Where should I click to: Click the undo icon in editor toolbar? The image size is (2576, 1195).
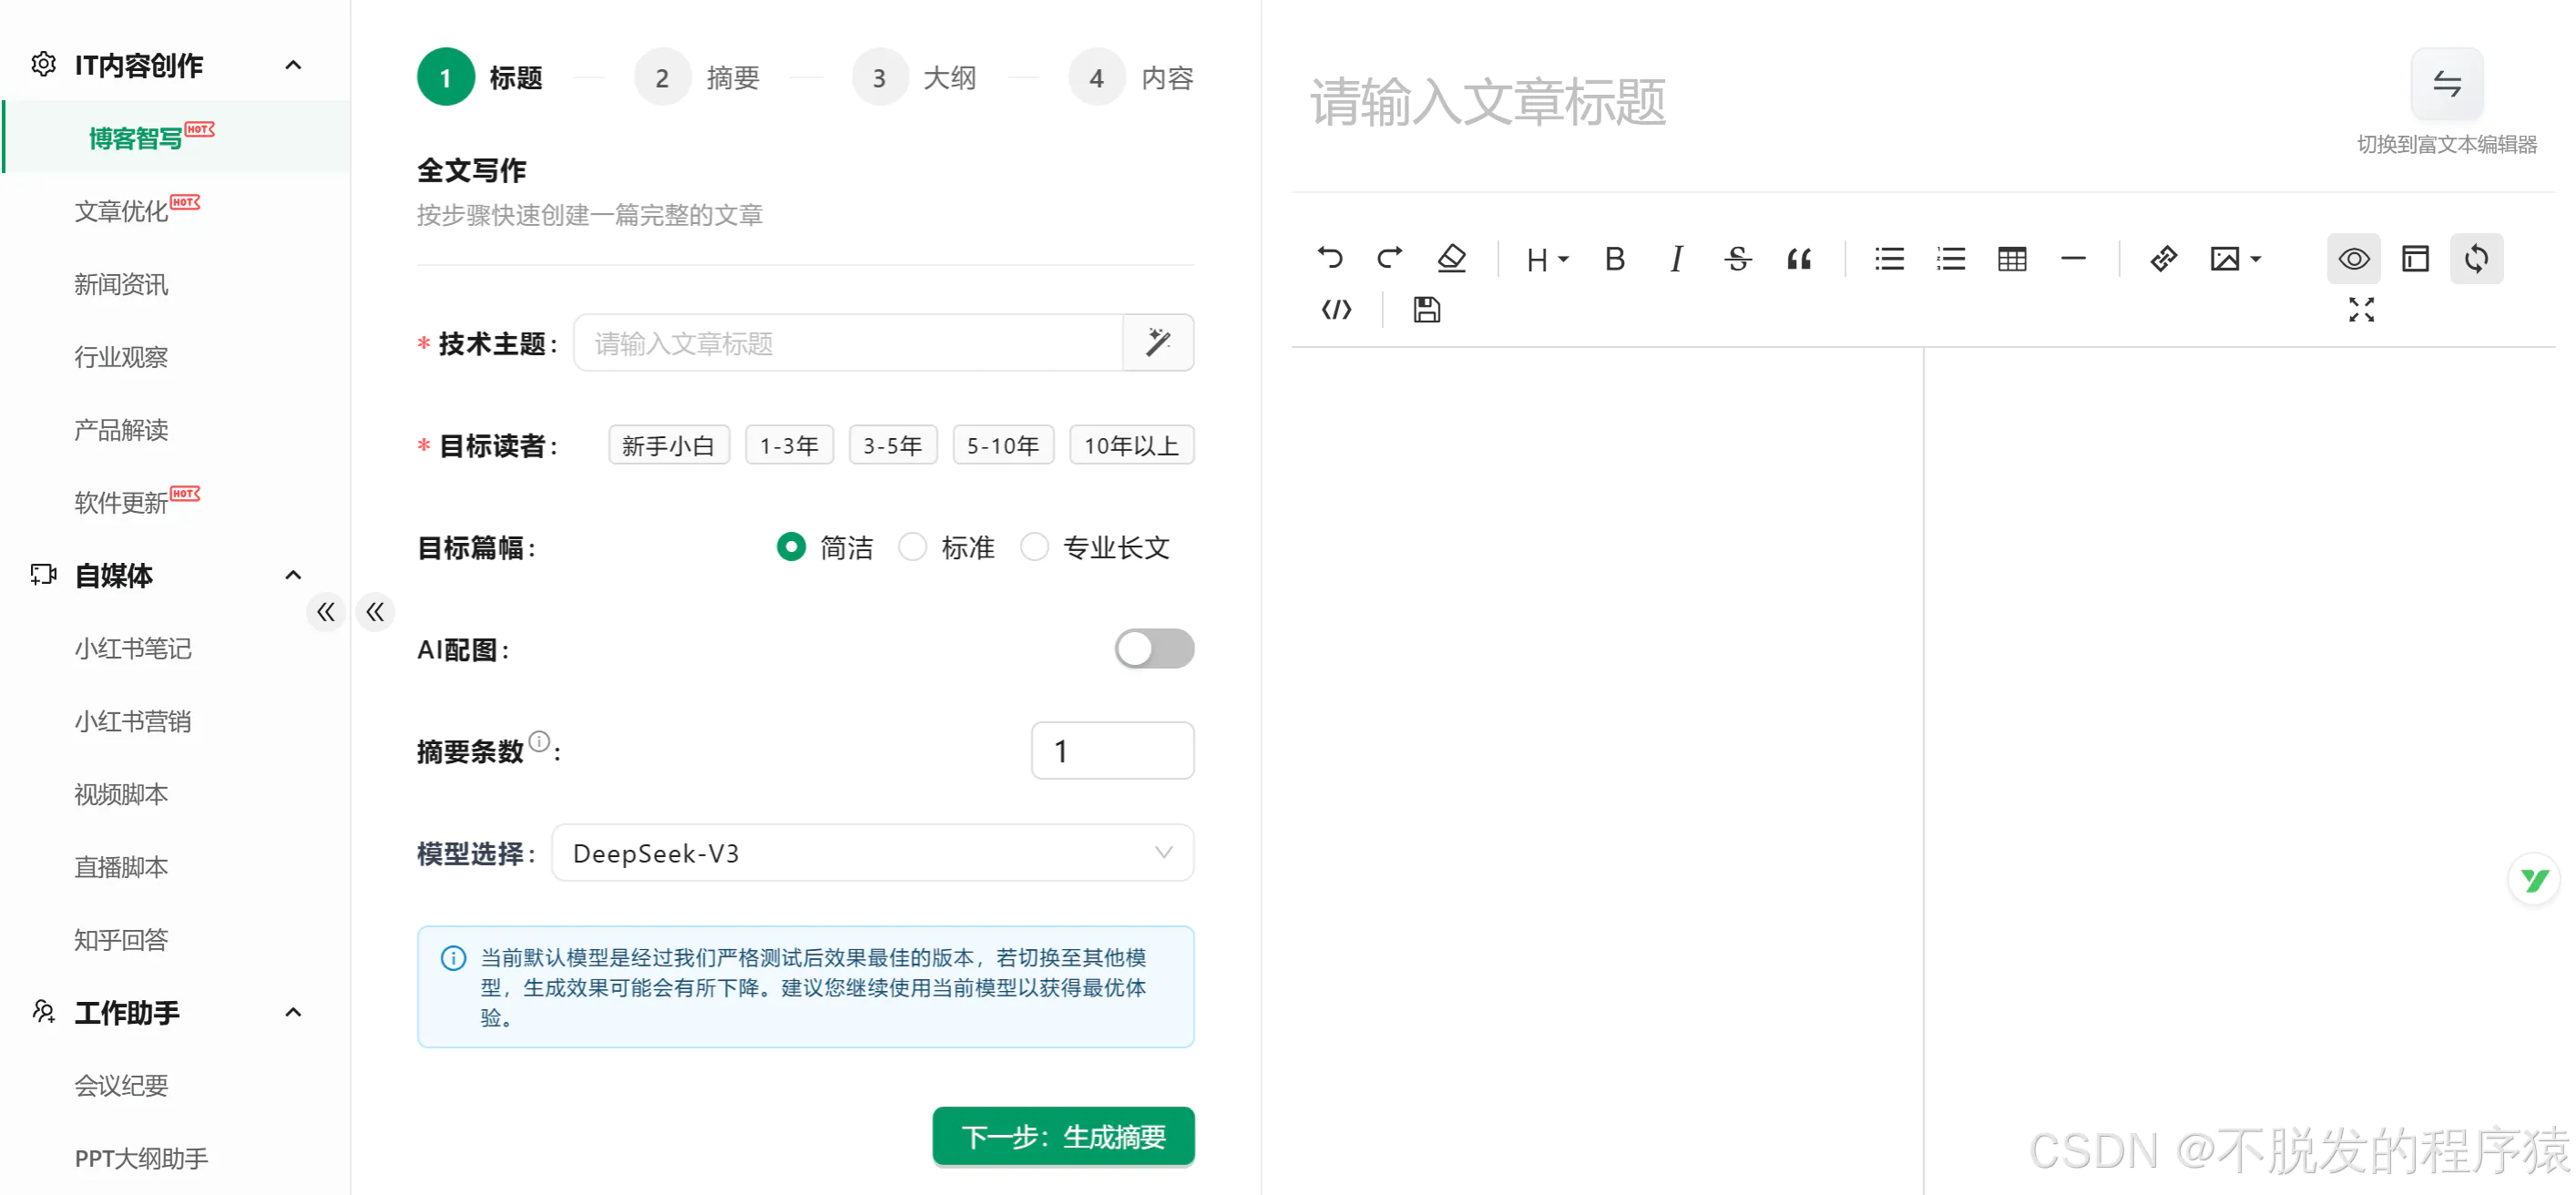1329,259
